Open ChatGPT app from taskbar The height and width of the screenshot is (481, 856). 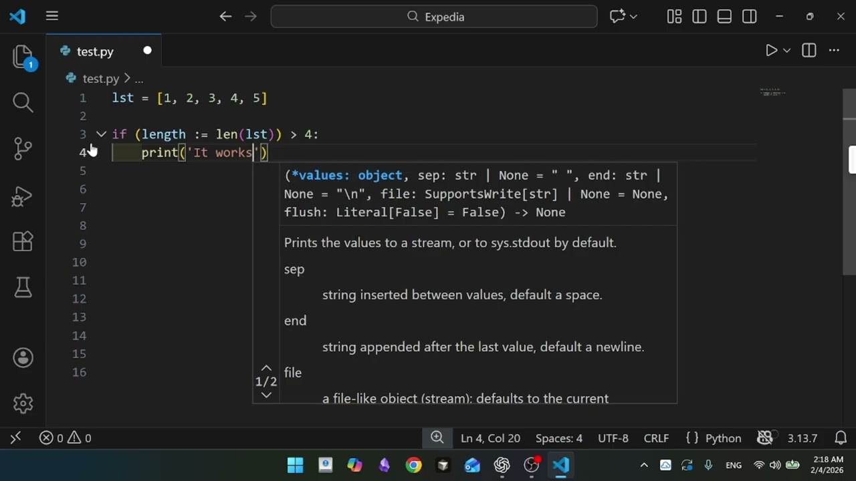point(502,465)
